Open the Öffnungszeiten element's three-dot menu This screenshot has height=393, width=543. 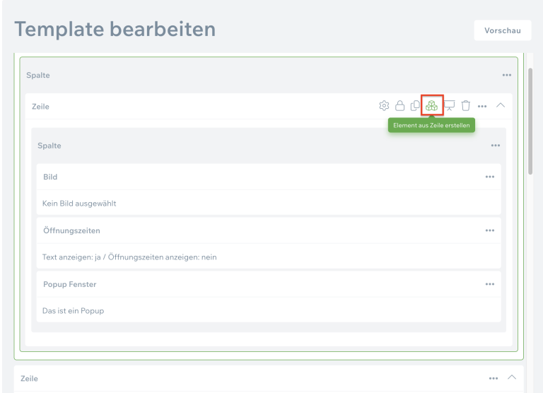(x=490, y=230)
